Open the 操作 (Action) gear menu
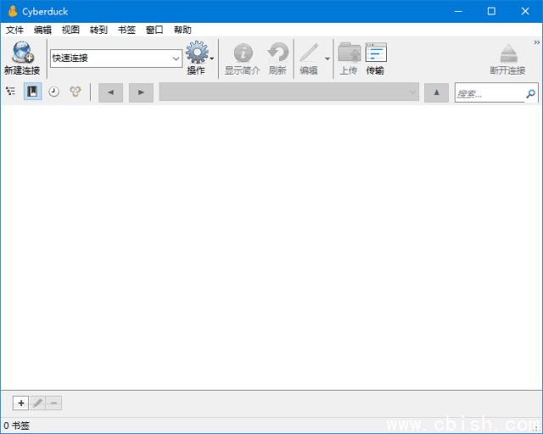This screenshot has height=434, width=543. [196, 54]
